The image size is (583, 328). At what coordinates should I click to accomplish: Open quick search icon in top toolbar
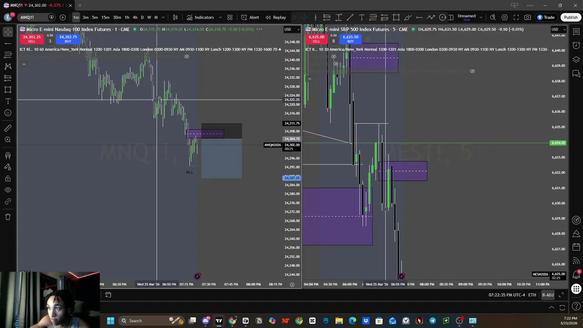pos(493,17)
